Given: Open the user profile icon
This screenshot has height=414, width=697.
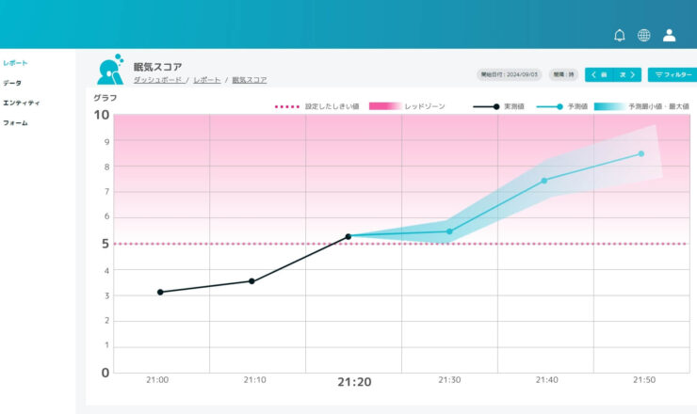Looking at the screenshot, I should click(670, 36).
